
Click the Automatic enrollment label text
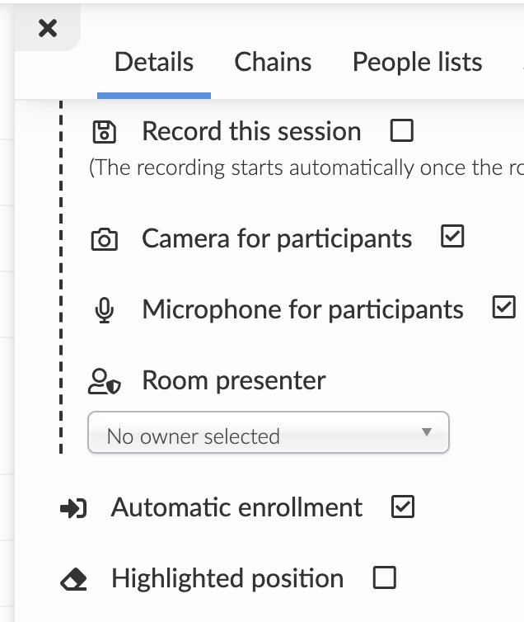236,507
